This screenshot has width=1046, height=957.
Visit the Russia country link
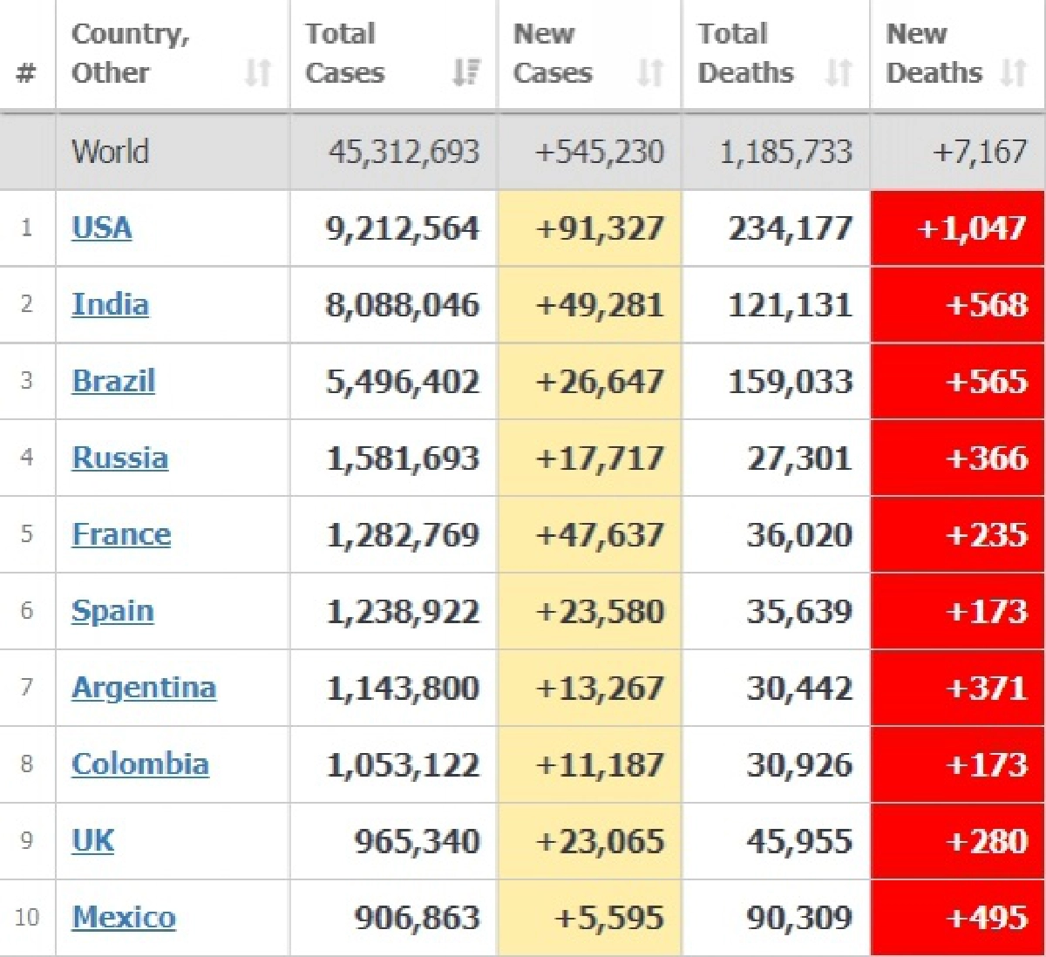pyautogui.click(x=119, y=458)
